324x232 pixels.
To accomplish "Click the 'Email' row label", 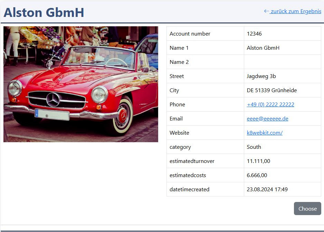I will [176, 119].
